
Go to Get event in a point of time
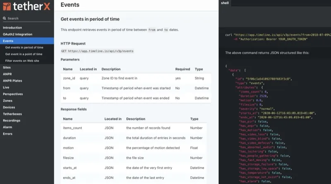point(24,54)
